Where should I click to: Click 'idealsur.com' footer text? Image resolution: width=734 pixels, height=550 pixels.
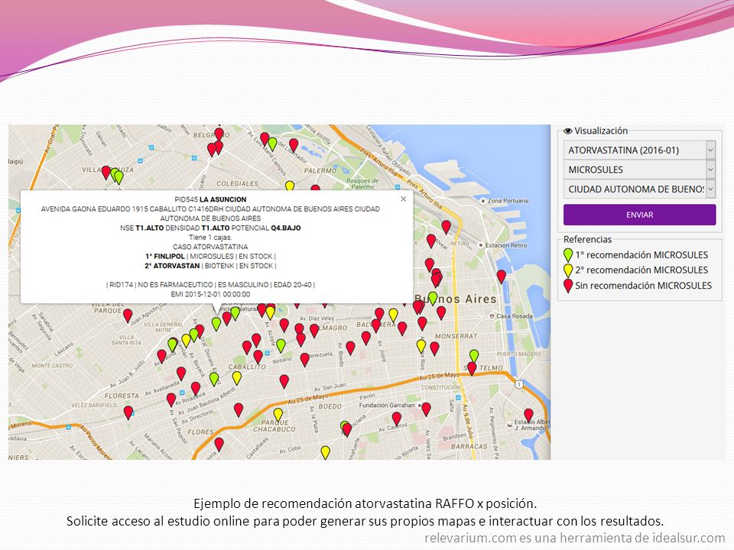point(689,539)
